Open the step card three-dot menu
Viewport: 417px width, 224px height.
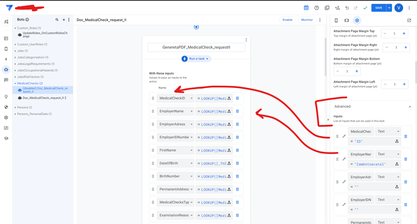tap(246, 40)
